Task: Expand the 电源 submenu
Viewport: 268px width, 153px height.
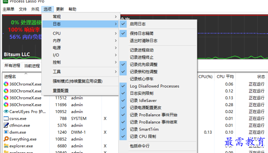Action: point(80,48)
